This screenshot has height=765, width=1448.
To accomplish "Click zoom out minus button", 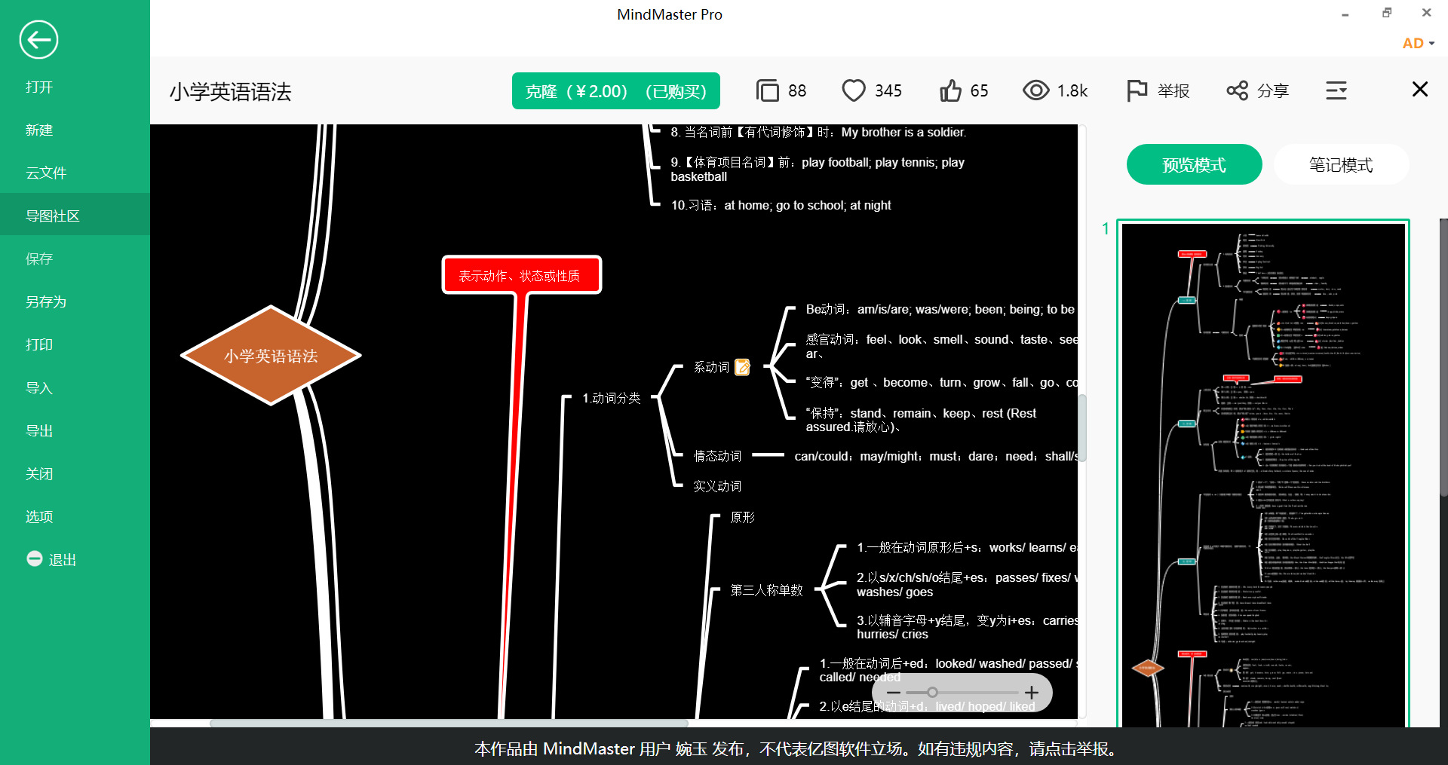I will point(894,693).
